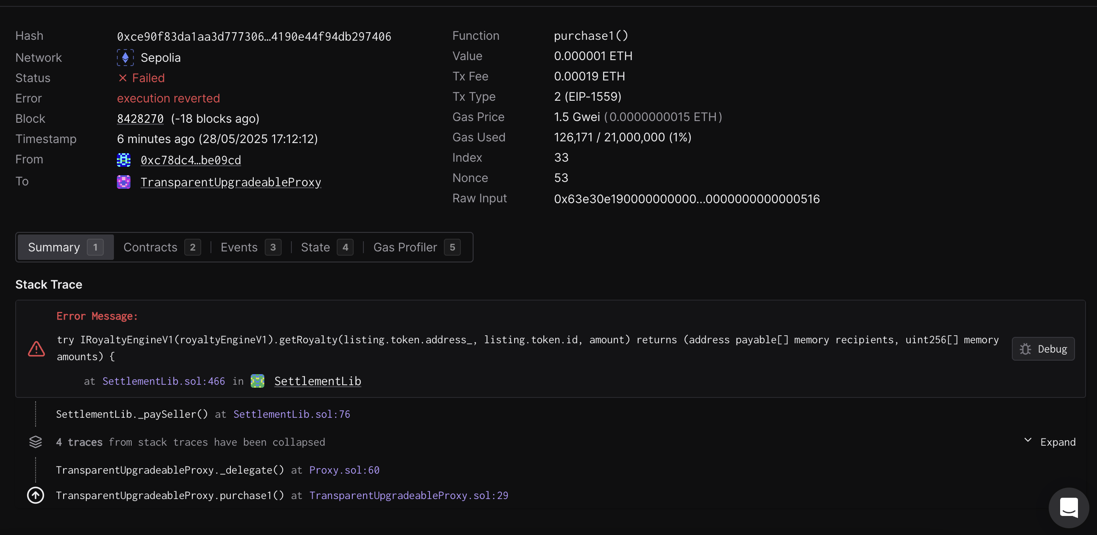The height and width of the screenshot is (535, 1097).
Task: Click the chevron next to Expand
Action: (1028, 440)
